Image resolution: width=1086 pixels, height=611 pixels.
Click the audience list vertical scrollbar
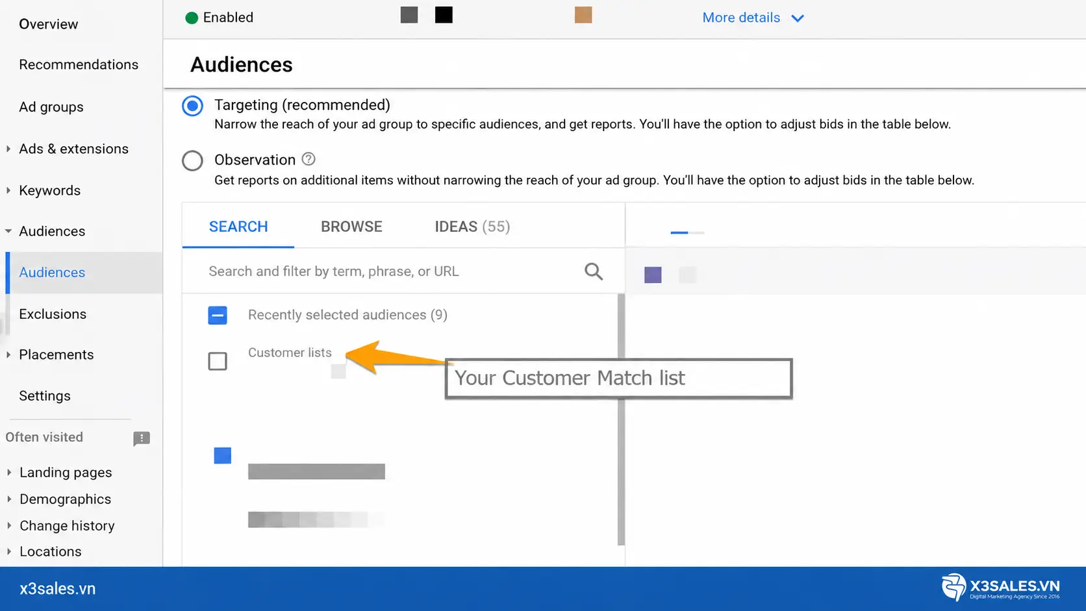(621, 419)
